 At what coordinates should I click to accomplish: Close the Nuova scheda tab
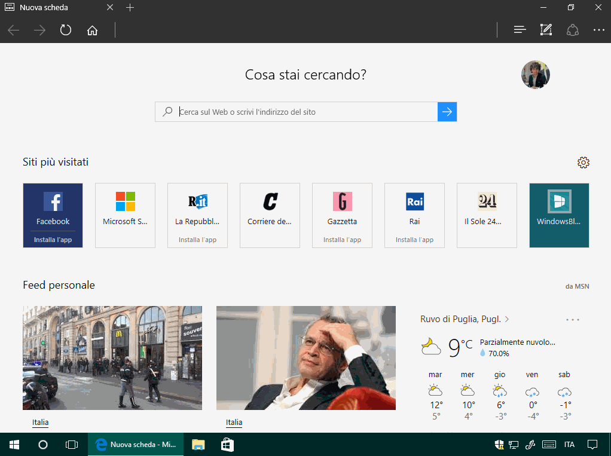pos(110,7)
